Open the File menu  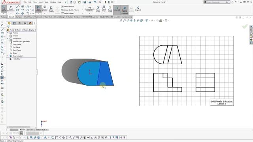click(25, 2)
